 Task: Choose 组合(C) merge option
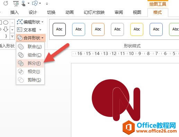30,55
